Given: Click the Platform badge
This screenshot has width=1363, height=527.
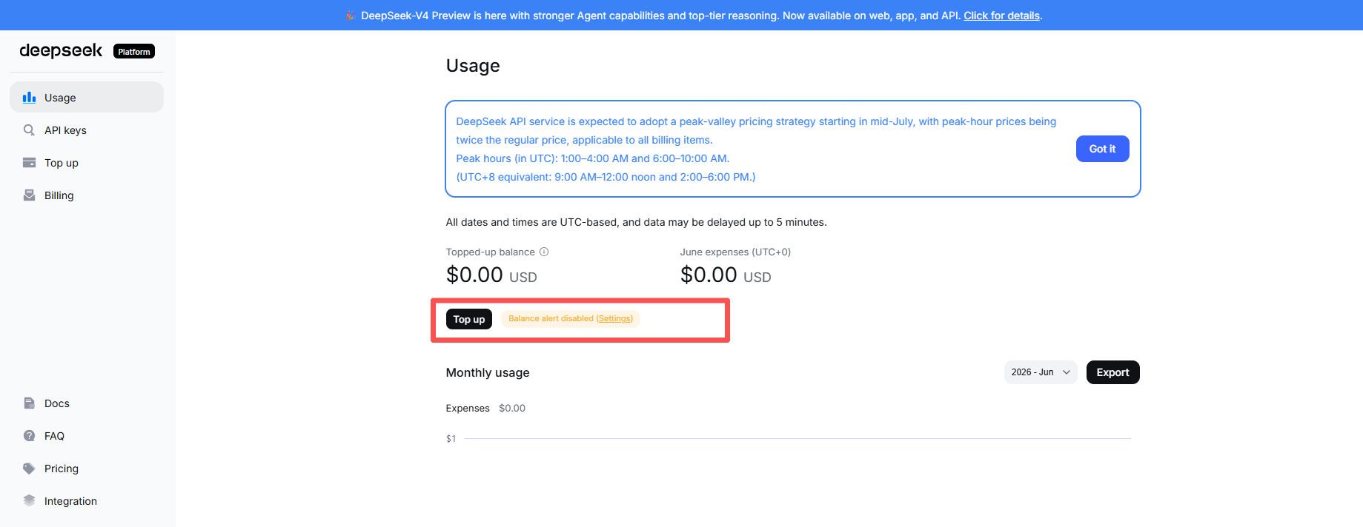Looking at the screenshot, I should tap(134, 51).
